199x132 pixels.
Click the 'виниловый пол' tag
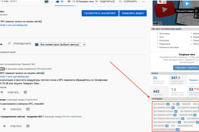click(185, 126)
